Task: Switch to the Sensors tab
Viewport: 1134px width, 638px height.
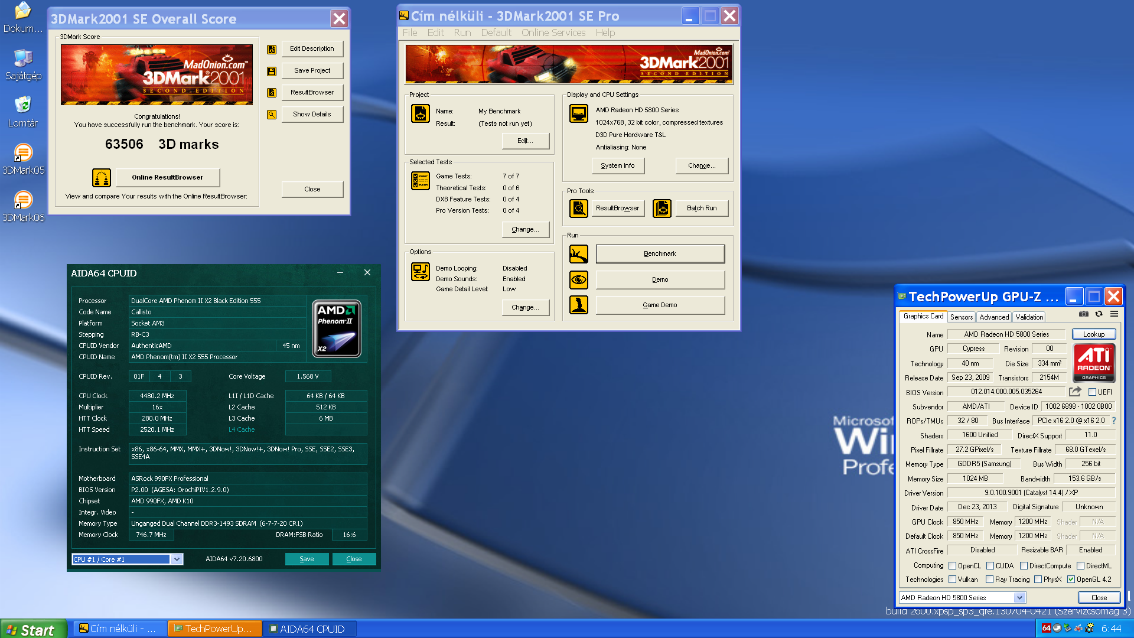Action: tap(961, 317)
